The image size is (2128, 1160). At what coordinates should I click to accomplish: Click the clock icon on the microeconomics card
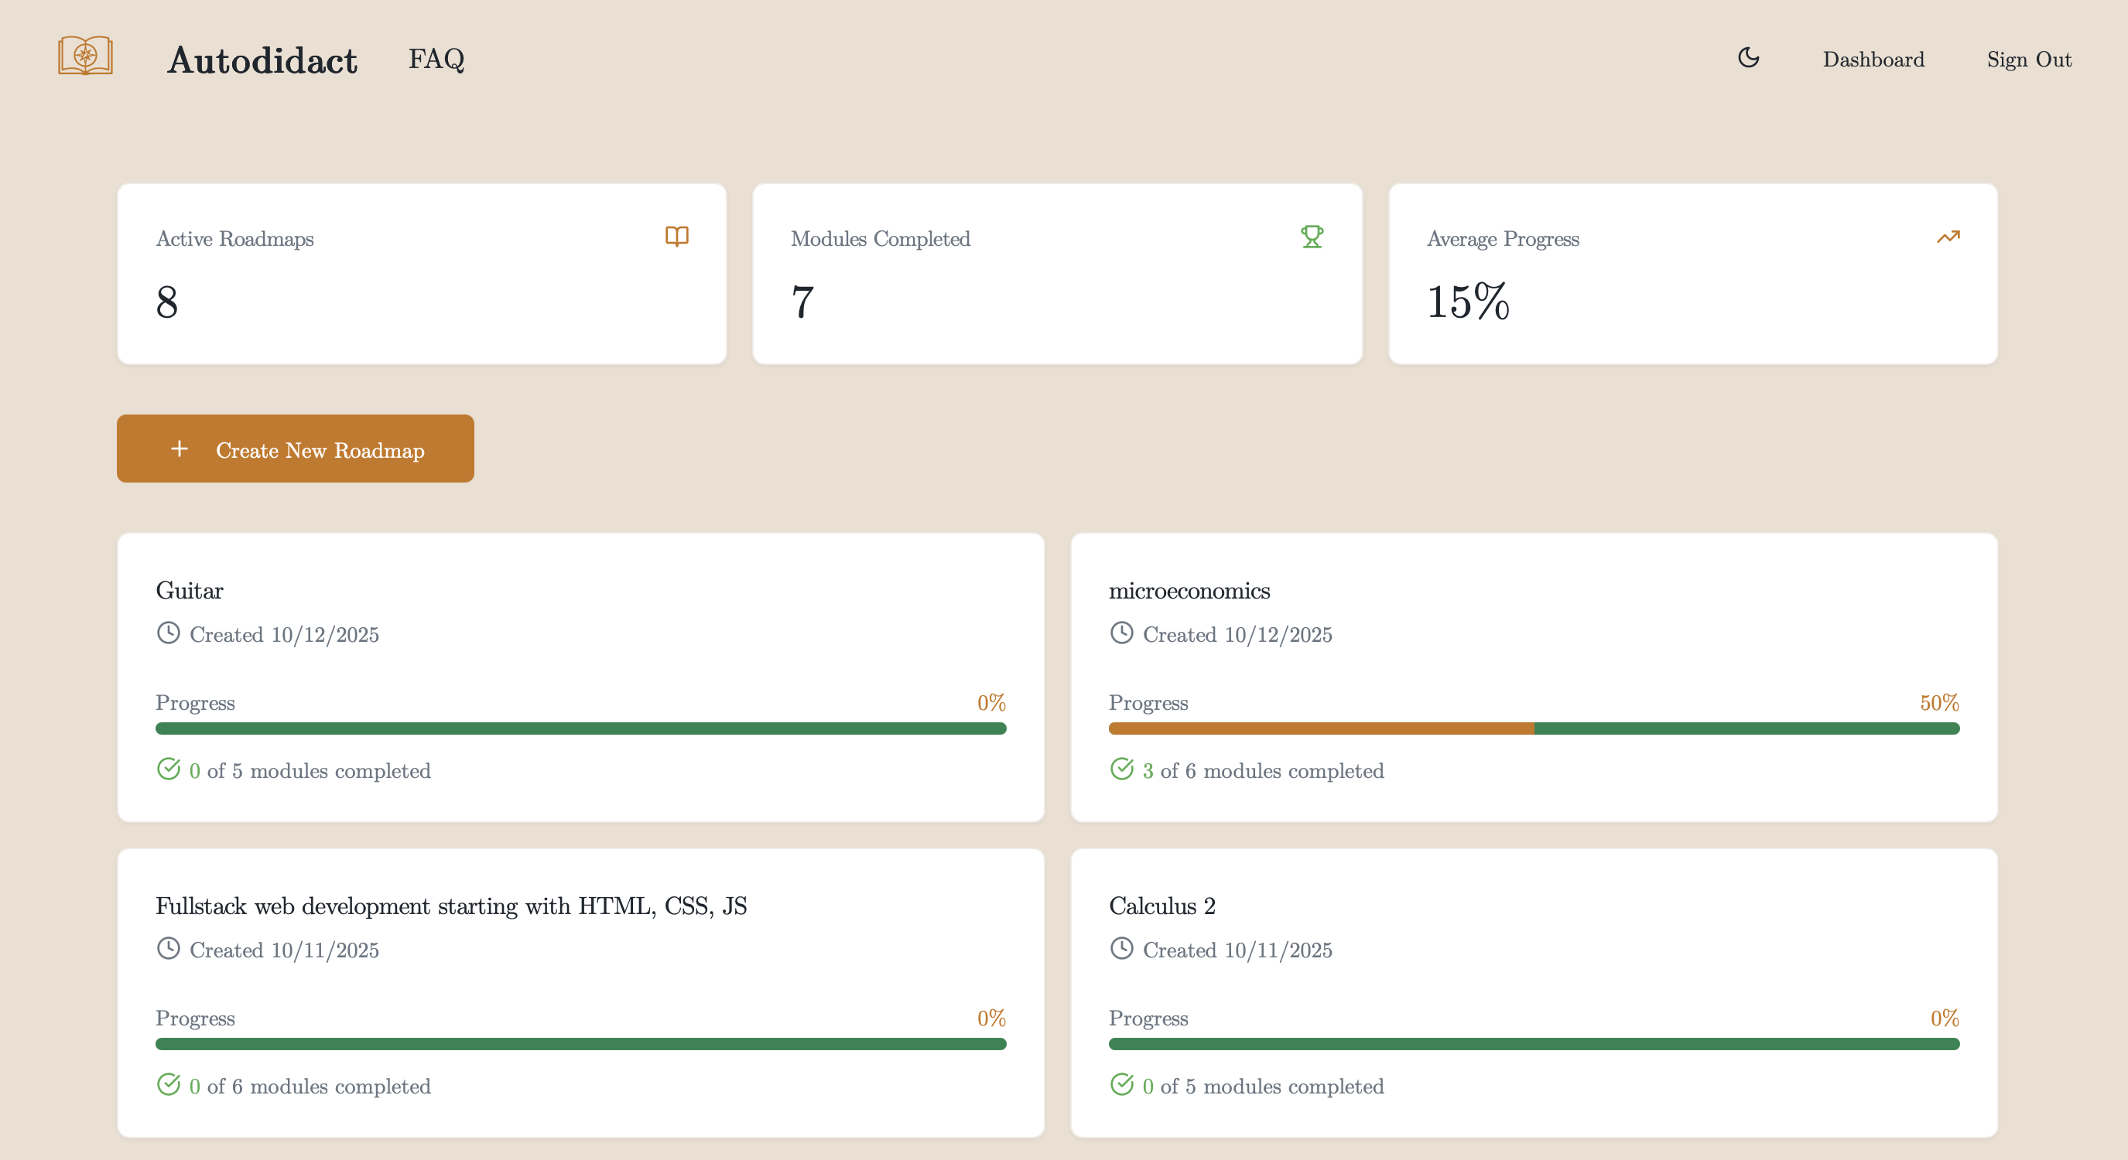tap(1121, 633)
